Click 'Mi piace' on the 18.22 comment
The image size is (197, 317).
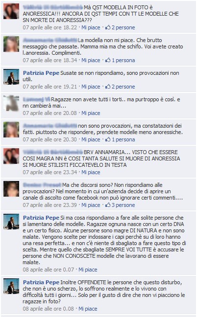(91, 27)
